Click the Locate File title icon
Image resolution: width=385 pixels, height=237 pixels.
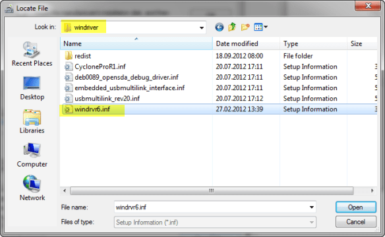pyautogui.click(x=9, y=9)
